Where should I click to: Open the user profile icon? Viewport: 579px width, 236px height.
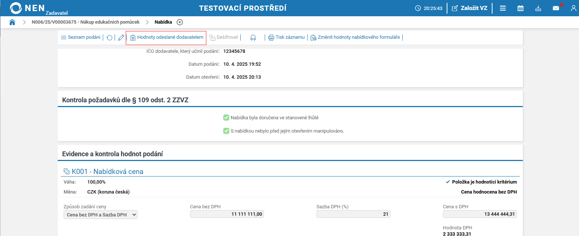click(573, 8)
